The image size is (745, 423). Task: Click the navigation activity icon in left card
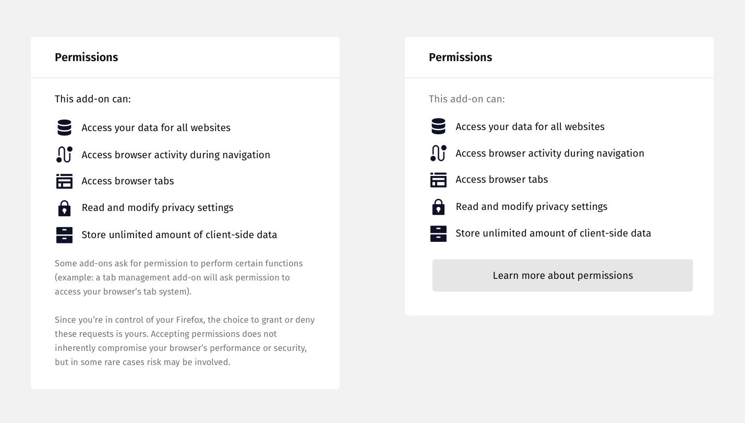(x=64, y=155)
